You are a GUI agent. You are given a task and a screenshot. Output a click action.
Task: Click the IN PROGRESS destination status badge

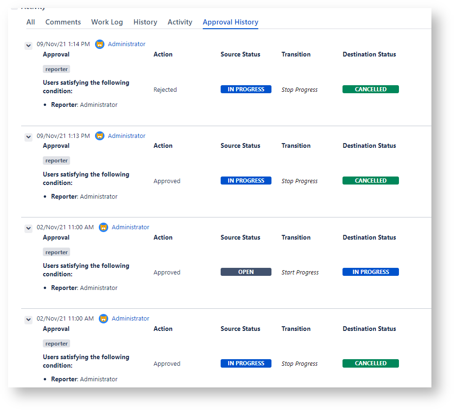point(370,272)
